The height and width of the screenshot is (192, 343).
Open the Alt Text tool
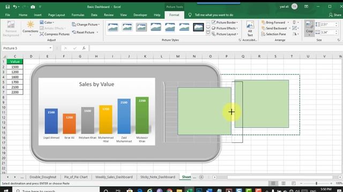coord(250,28)
